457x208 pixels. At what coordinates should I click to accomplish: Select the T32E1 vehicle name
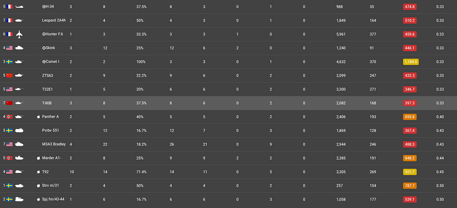click(x=48, y=89)
